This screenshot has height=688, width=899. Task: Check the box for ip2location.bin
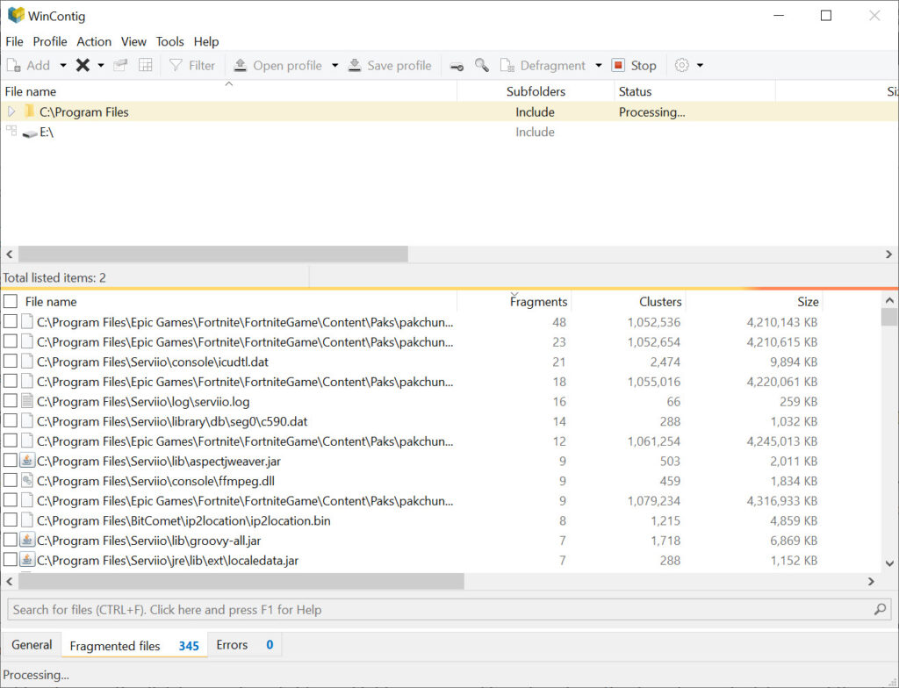point(11,520)
